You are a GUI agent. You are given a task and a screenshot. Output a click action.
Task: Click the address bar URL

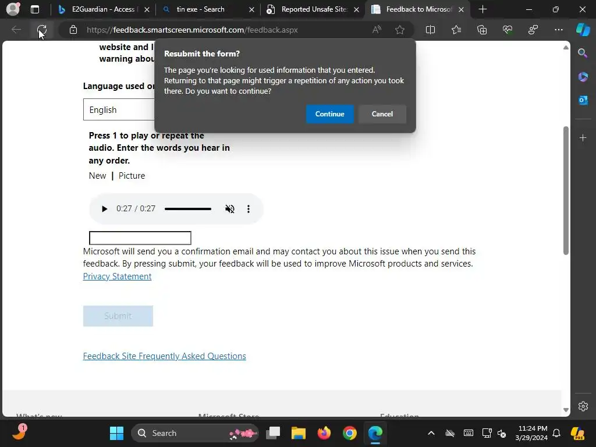pos(192,30)
